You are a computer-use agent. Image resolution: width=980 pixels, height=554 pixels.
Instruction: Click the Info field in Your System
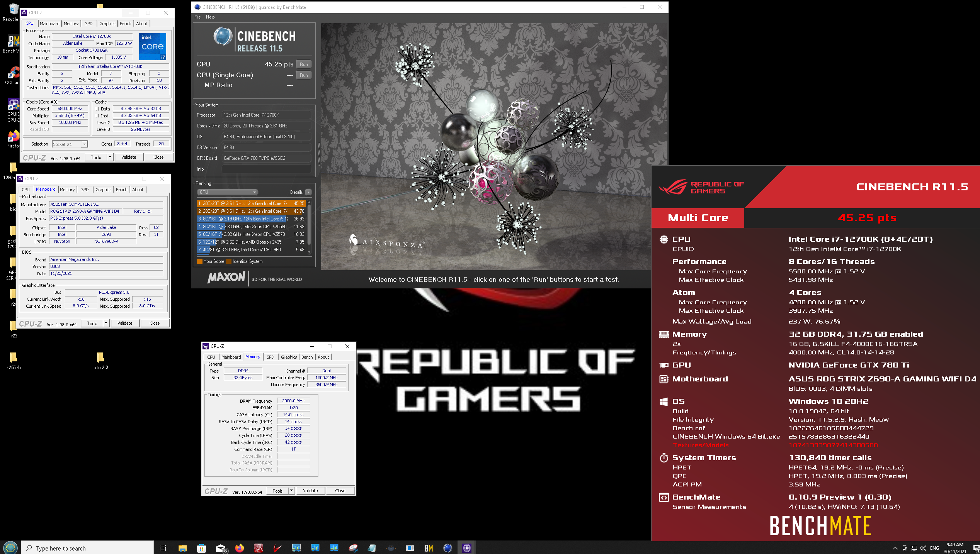click(x=267, y=169)
